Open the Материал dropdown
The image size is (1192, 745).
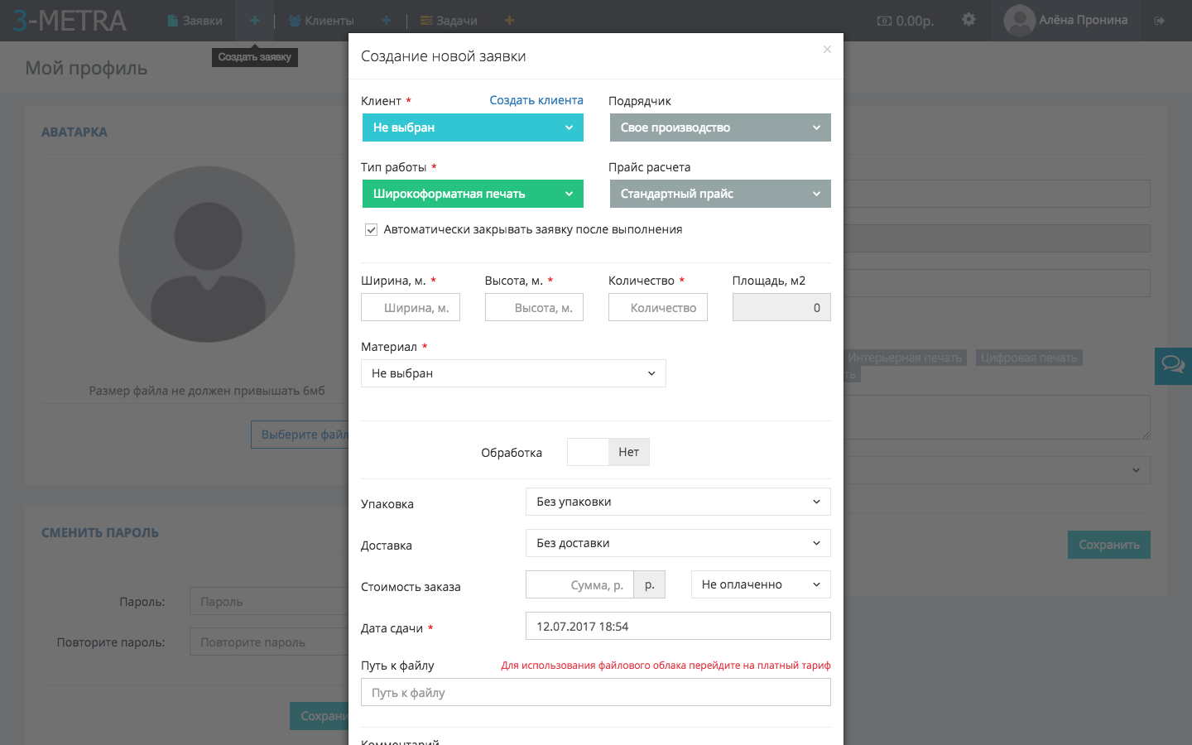513,373
